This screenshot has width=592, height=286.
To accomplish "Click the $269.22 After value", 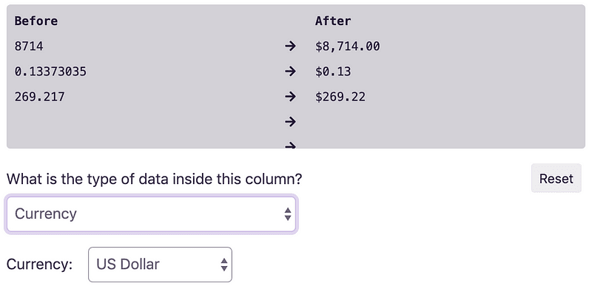I will (340, 97).
